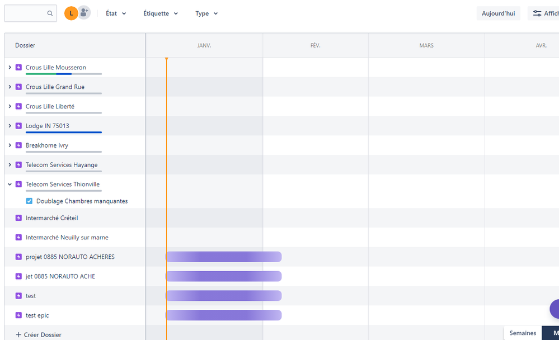Click the progress bar under Lodge IN 75013
Screen dimensions: 559x340
point(63,133)
